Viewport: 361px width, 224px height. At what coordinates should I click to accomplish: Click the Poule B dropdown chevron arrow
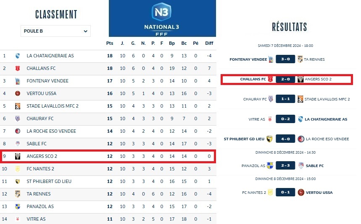(x=85, y=31)
